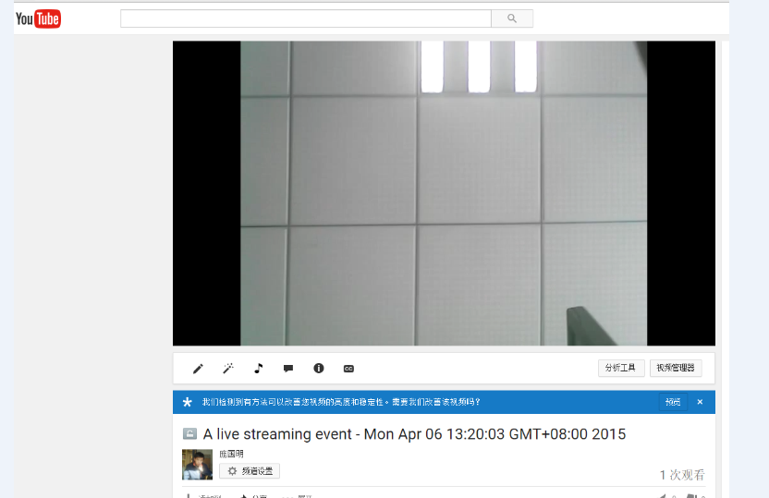Click the star icon in blue banner
Image resolution: width=769 pixels, height=498 pixels.
[188, 402]
